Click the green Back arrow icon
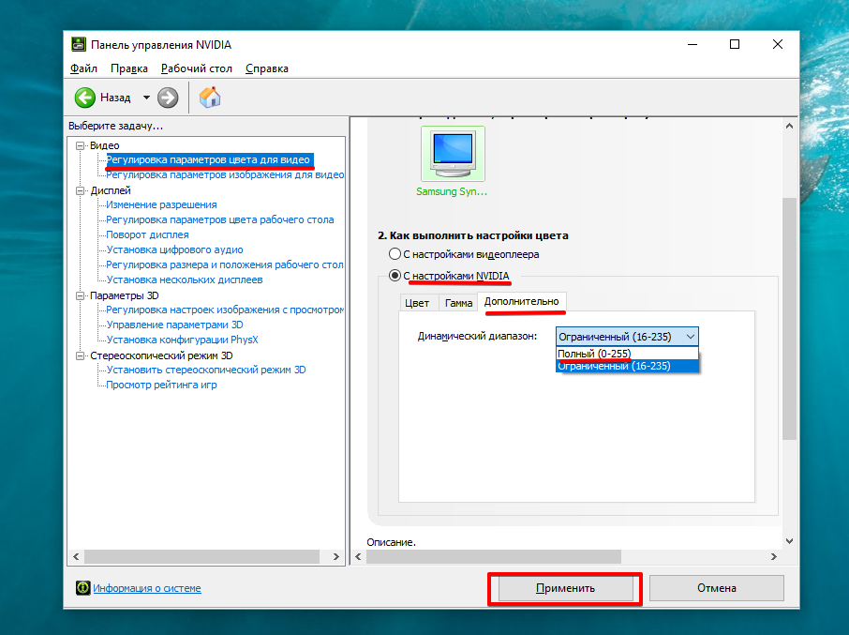The width and height of the screenshot is (849, 635). click(x=85, y=98)
